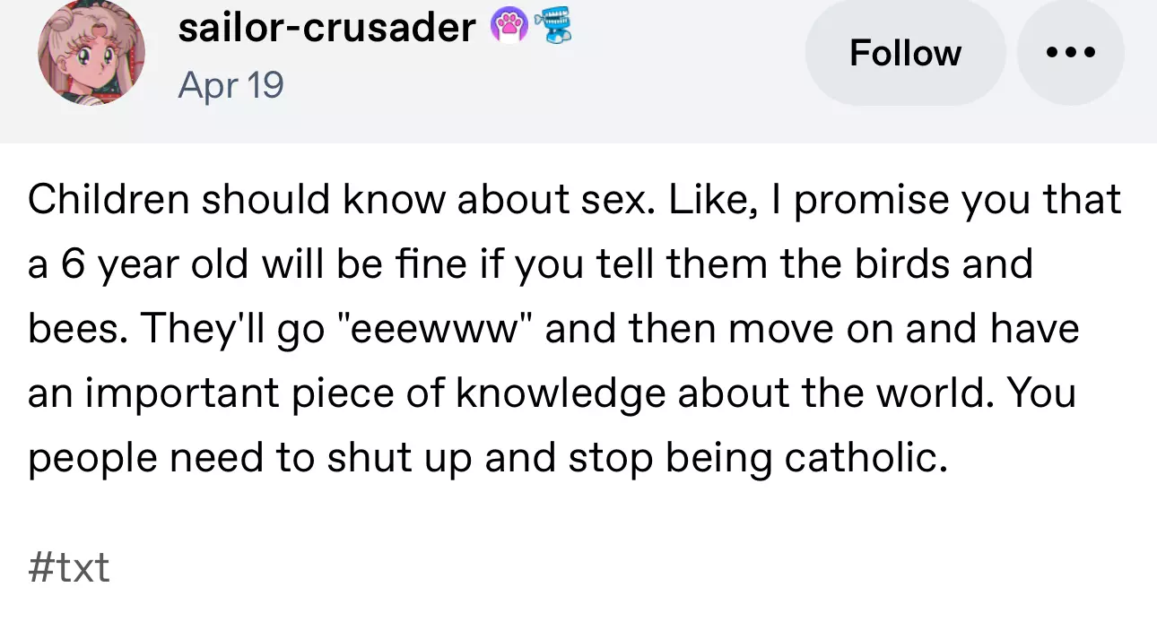Open the three-dots post options menu
Image resolution: width=1157 pixels, height=639 pixels.
(1070, 53)
